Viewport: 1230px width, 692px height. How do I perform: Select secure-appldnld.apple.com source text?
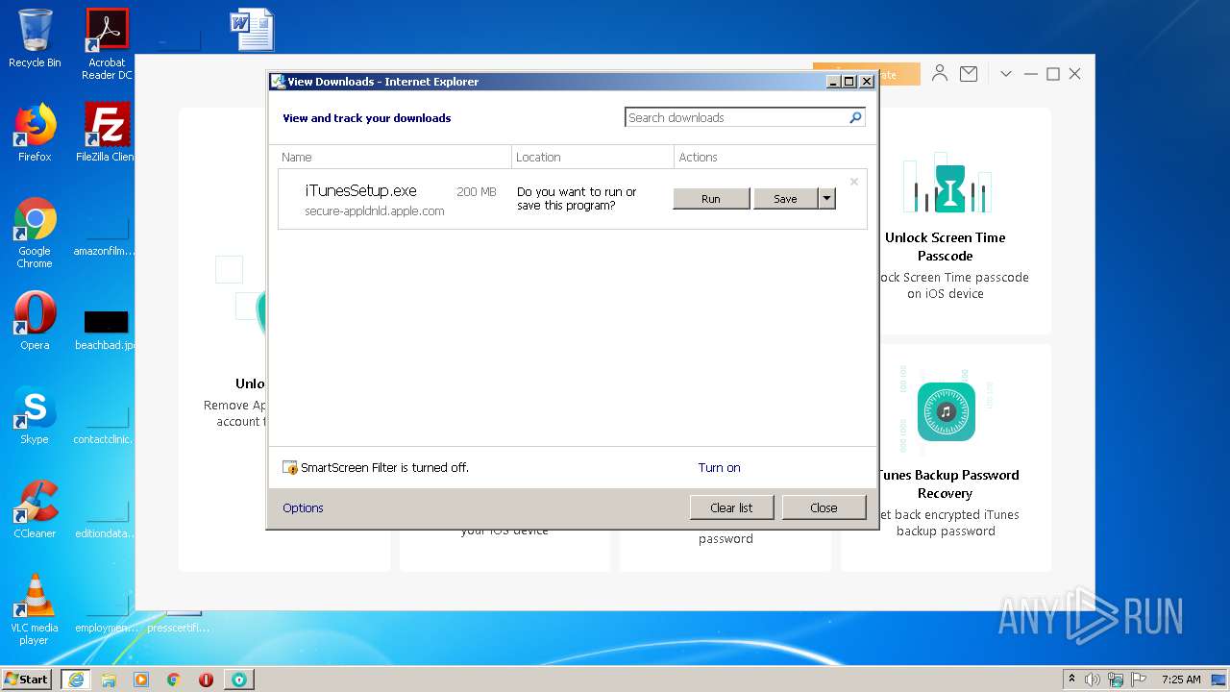pos(375,211)
